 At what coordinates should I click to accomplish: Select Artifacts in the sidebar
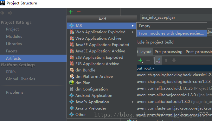33,58
